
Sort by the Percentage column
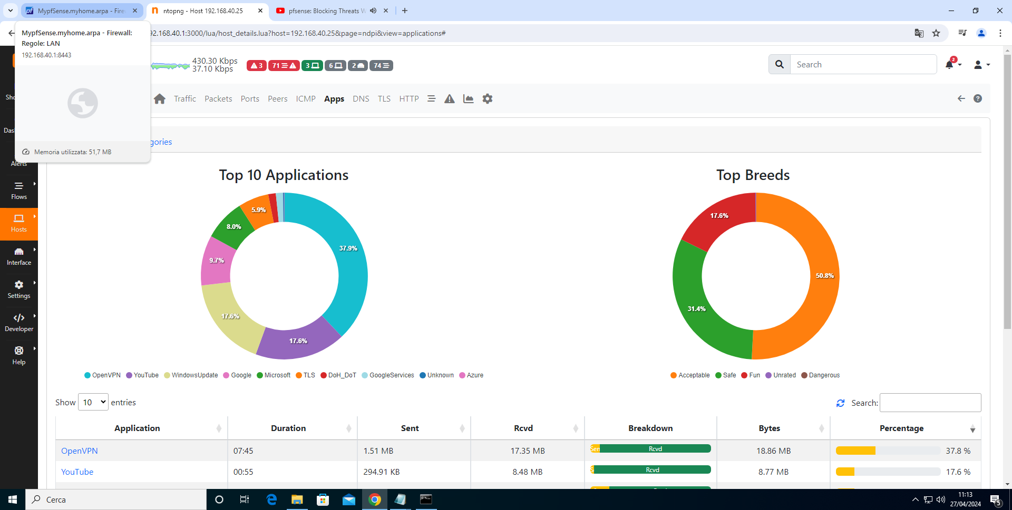[906, 428]
